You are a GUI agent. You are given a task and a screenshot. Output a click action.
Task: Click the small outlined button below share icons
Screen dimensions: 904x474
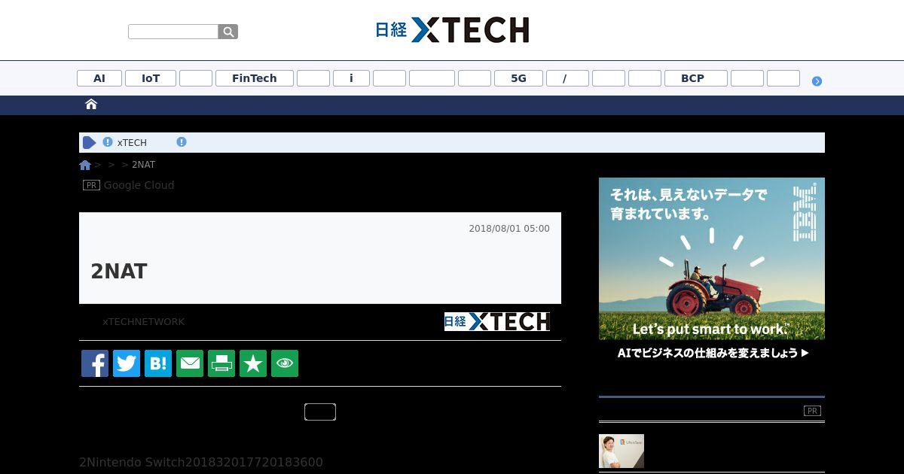(x=320, y=412)
